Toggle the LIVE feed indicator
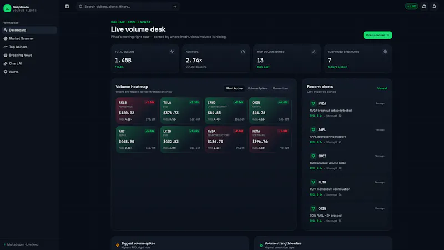 coord(411,7)
